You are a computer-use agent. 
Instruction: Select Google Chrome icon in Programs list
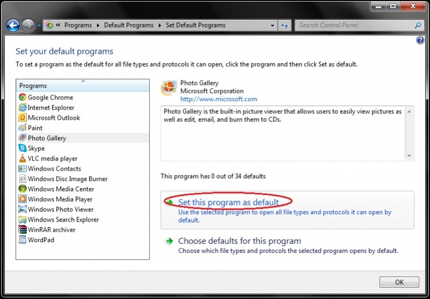tap(23, 98)
